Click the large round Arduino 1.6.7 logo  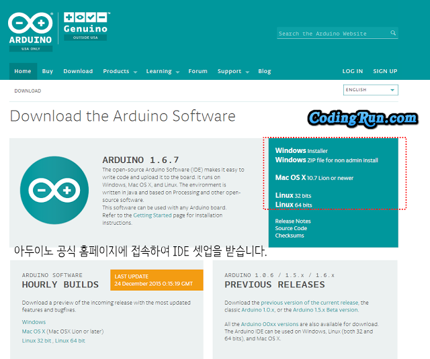pos(54,190)
